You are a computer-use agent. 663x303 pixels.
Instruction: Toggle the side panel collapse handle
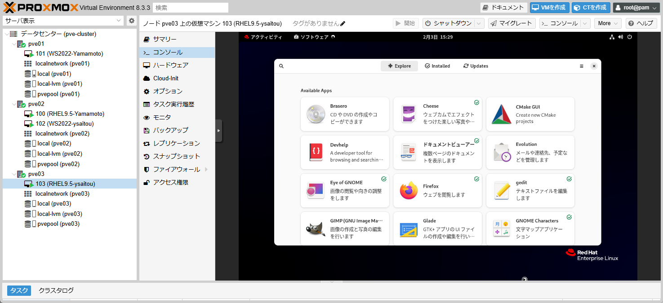coord(218,131)
